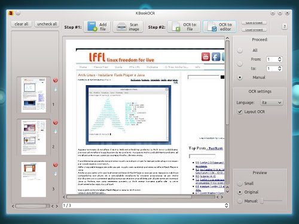Open the Language dropdown

(x=271, y=102)
